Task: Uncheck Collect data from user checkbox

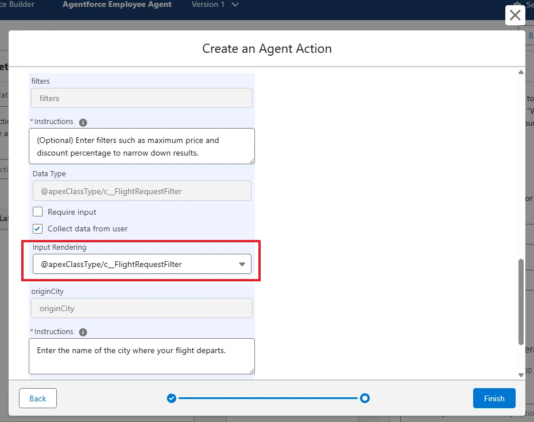Action: point(37,229)
